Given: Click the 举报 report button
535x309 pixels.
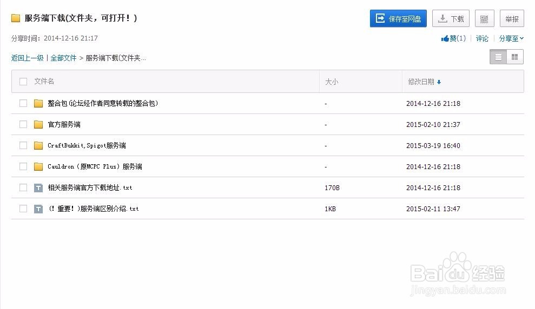Looking at the screenshot, I should (x=512, y=18).
